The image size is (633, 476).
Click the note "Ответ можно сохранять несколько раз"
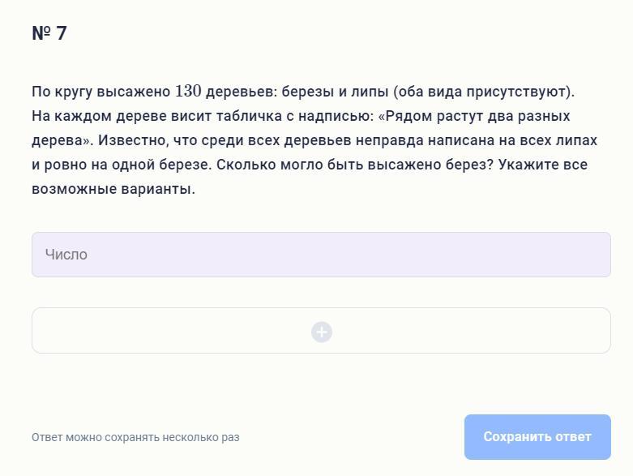(135, 437)
